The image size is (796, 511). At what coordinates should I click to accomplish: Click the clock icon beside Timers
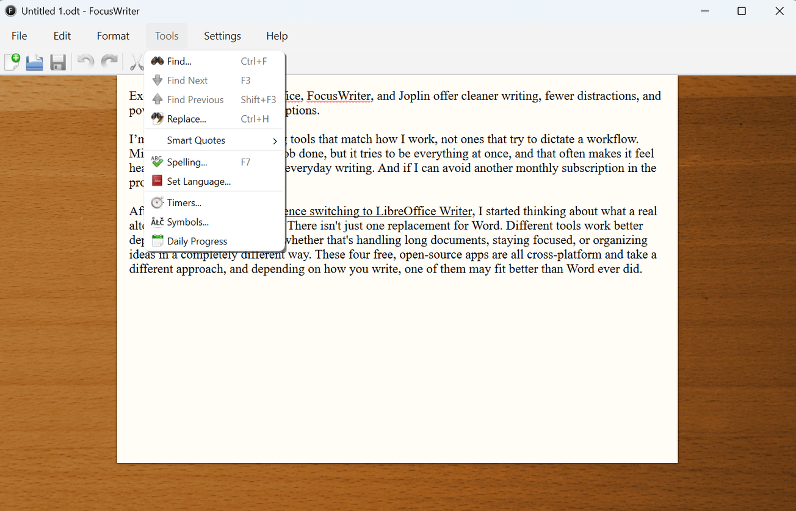coord(157,203)
